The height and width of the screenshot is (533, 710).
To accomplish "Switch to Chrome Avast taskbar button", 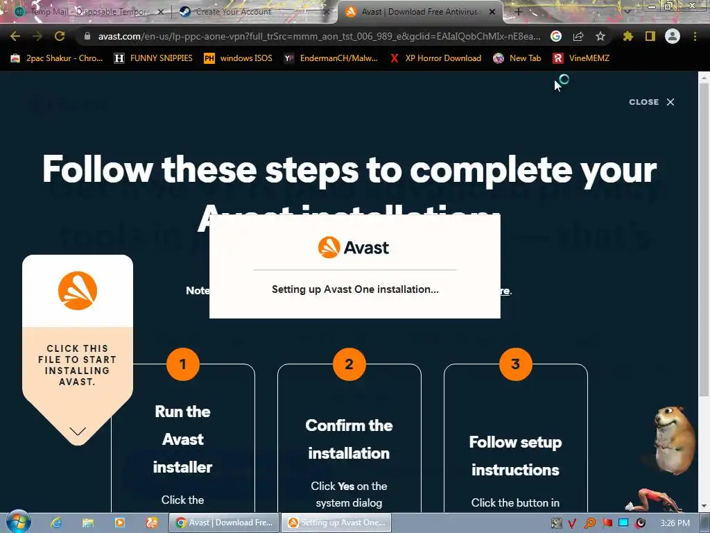I will click(224, 523).
